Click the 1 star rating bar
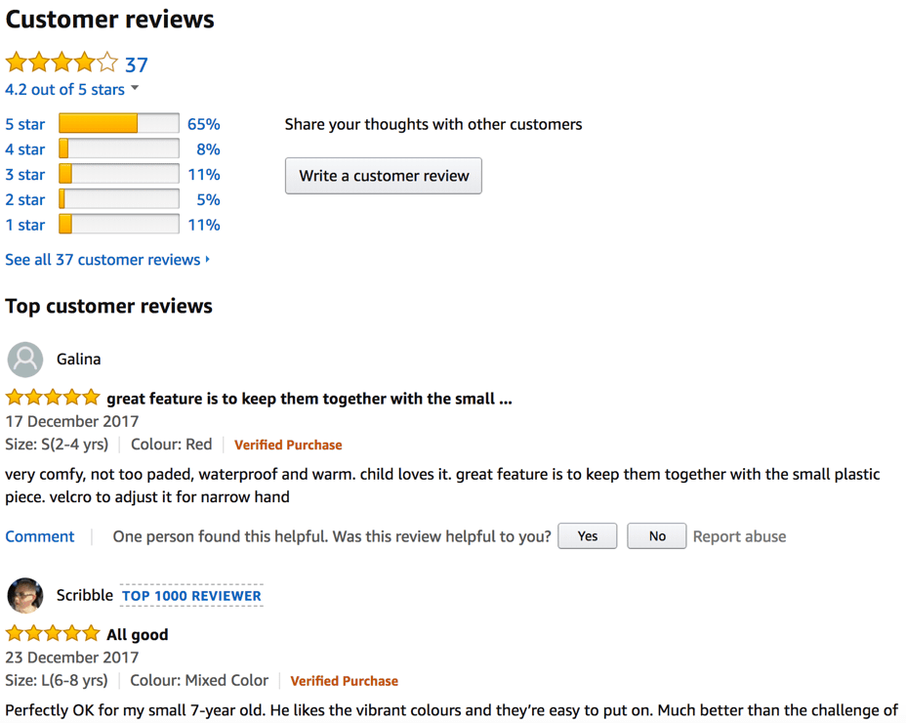 tap(117, 225)
